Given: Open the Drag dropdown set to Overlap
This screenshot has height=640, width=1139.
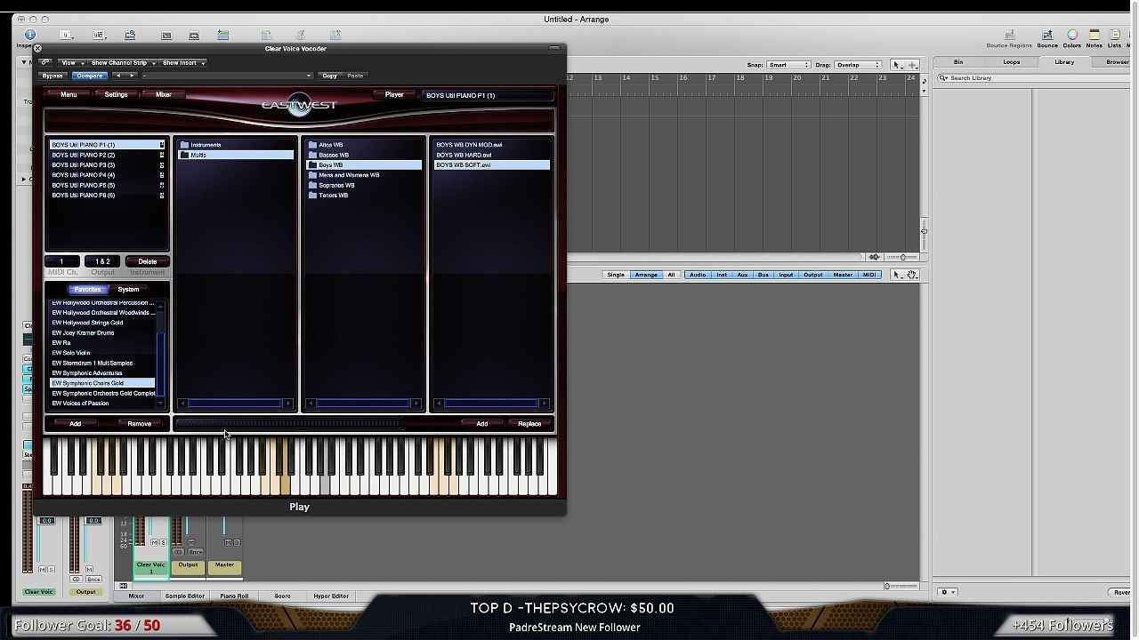Looking at the screenshot, I should [858, 65].
